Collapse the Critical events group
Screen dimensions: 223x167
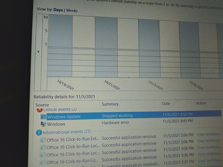pyautogui.click(x=60, y=109)
